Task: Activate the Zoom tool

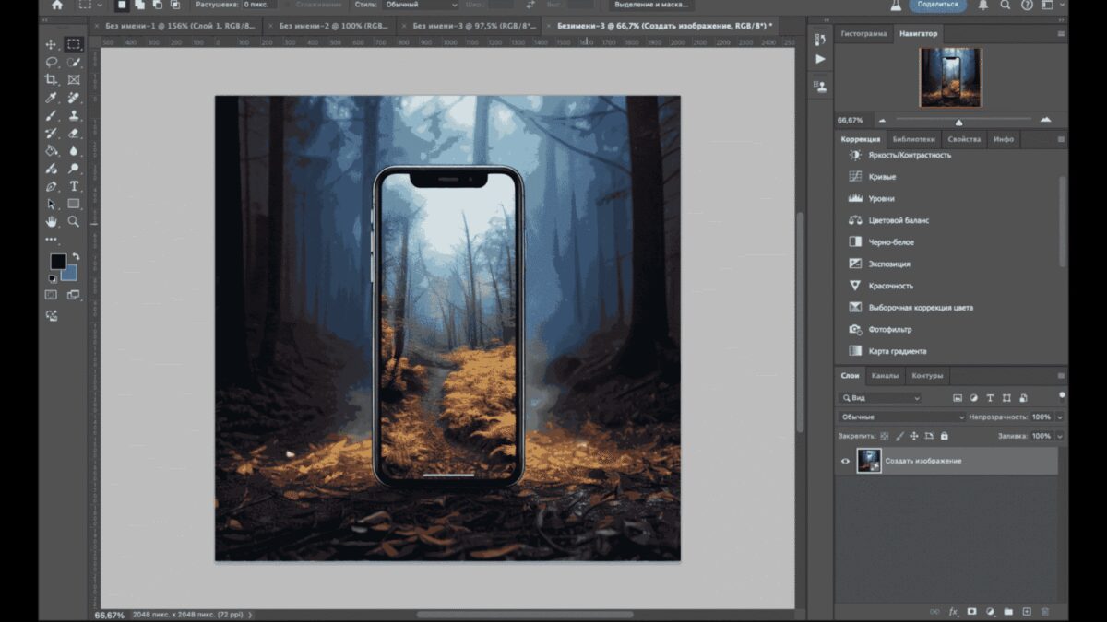Action: click(x=72, y=221)
